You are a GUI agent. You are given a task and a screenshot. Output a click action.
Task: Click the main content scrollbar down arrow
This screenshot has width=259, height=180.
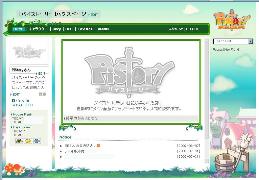pyautogui.click(x=207, y=161)
